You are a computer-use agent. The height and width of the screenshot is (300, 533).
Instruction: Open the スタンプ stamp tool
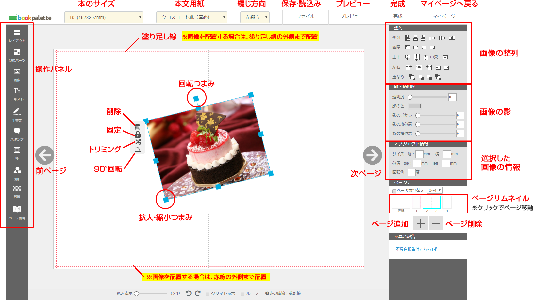(x=17, y=134)
